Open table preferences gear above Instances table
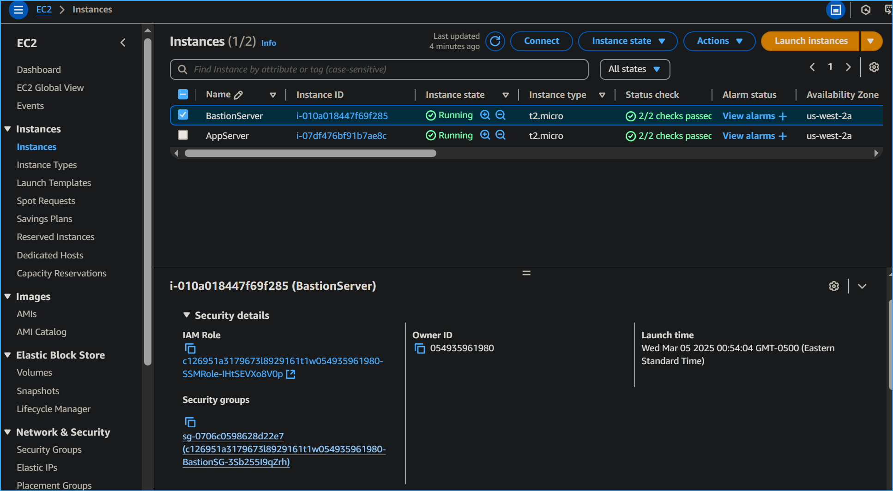Screen dimensions: 893x491 pyautogui.click(x=874, y=67)
